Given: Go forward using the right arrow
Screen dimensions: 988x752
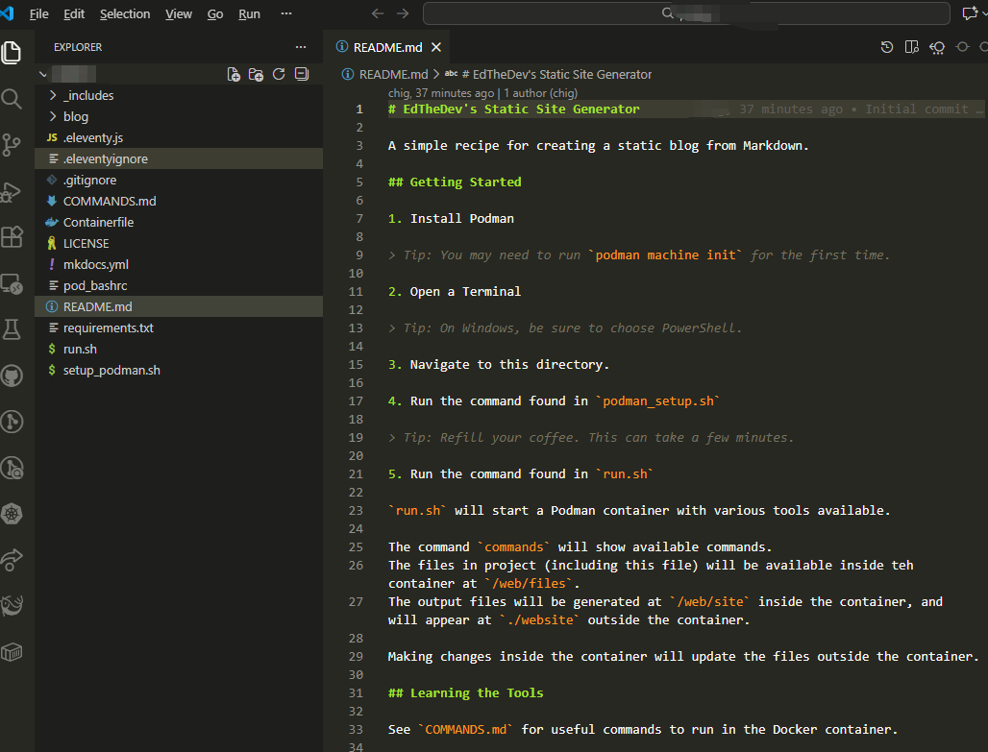Looking at the screenshot, I should (403, 13).
